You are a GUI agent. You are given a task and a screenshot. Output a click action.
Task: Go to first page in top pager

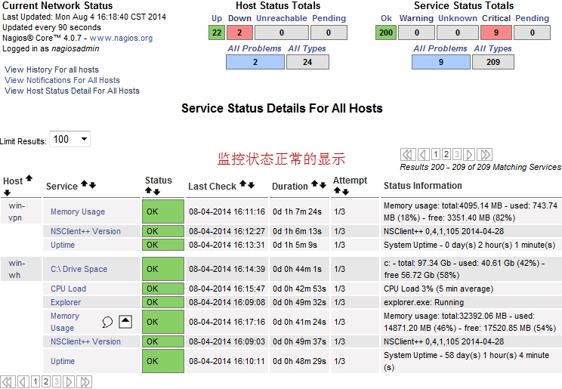(408, 155)
